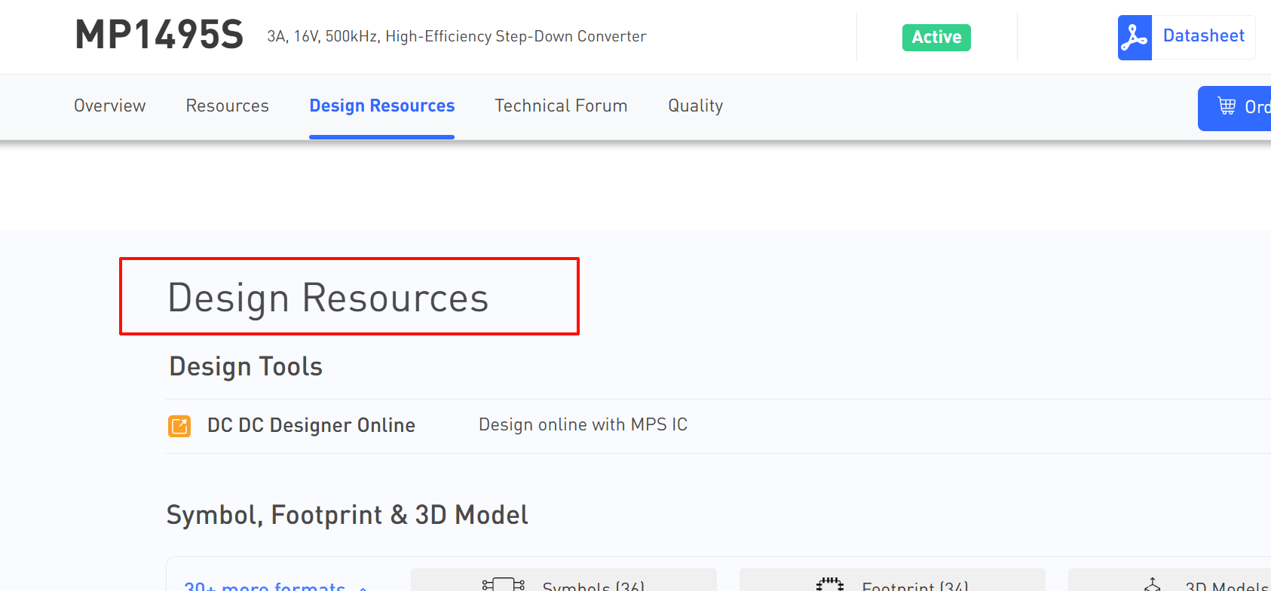This screenshot has width=1271, height=591.
Task: Open the Quality tab
Action: [x=695, y=106]
